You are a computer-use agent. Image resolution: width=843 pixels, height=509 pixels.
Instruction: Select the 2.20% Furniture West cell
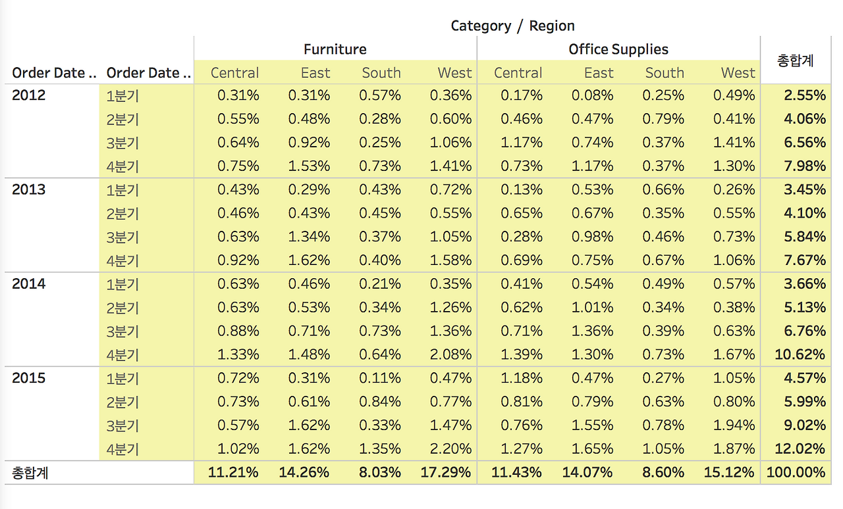coord(451,448)
